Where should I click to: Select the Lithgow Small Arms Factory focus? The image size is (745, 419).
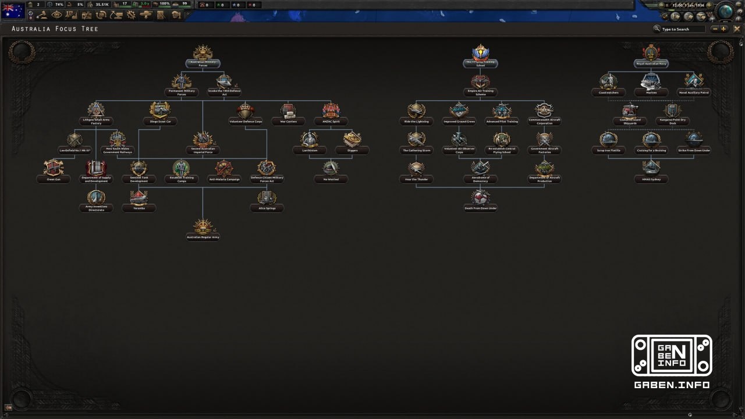(96, 114)
